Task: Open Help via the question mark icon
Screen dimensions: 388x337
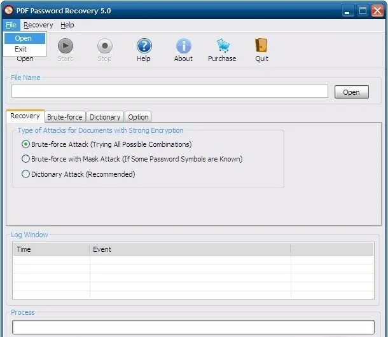Action: pos(144,46)
